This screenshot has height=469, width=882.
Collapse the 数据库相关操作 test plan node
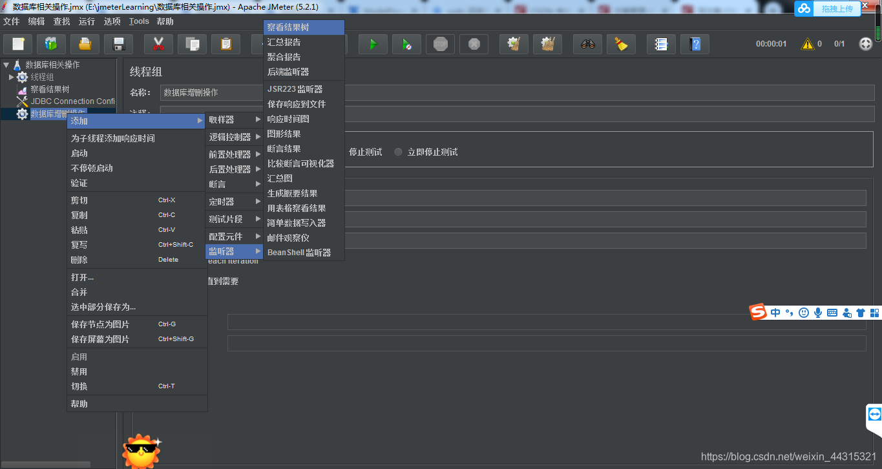tap(6, 65)
